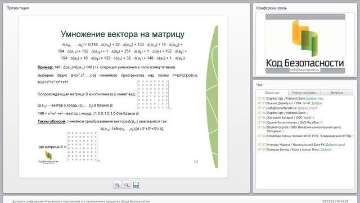Save the presentation with floppy disk icon
The image size is (360, 203).
136,185
